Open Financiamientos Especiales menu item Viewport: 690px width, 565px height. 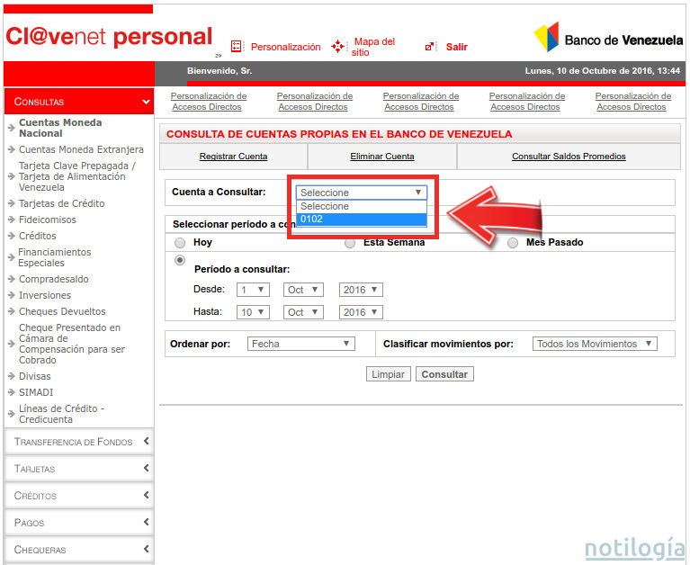(55, 257)
